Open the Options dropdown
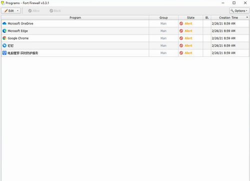Screen dimensions: 250x181 point(239,11)
